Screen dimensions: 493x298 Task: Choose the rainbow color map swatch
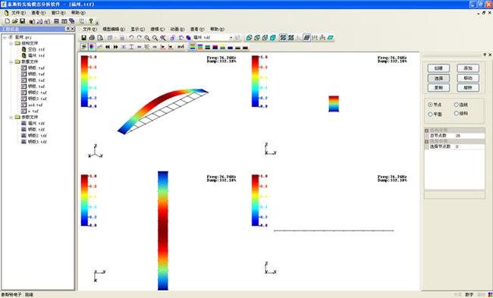click(193, 47)
